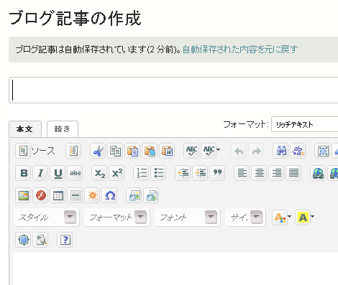
Task: Click 自動保存された内容を元に戻す link
Action: [x=240, y=50]
